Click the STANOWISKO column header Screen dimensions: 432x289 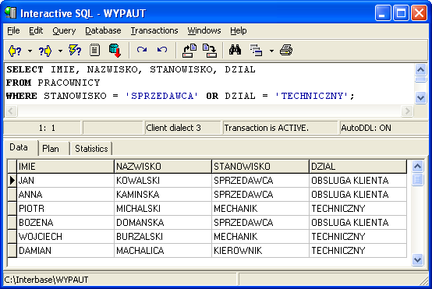260,167
